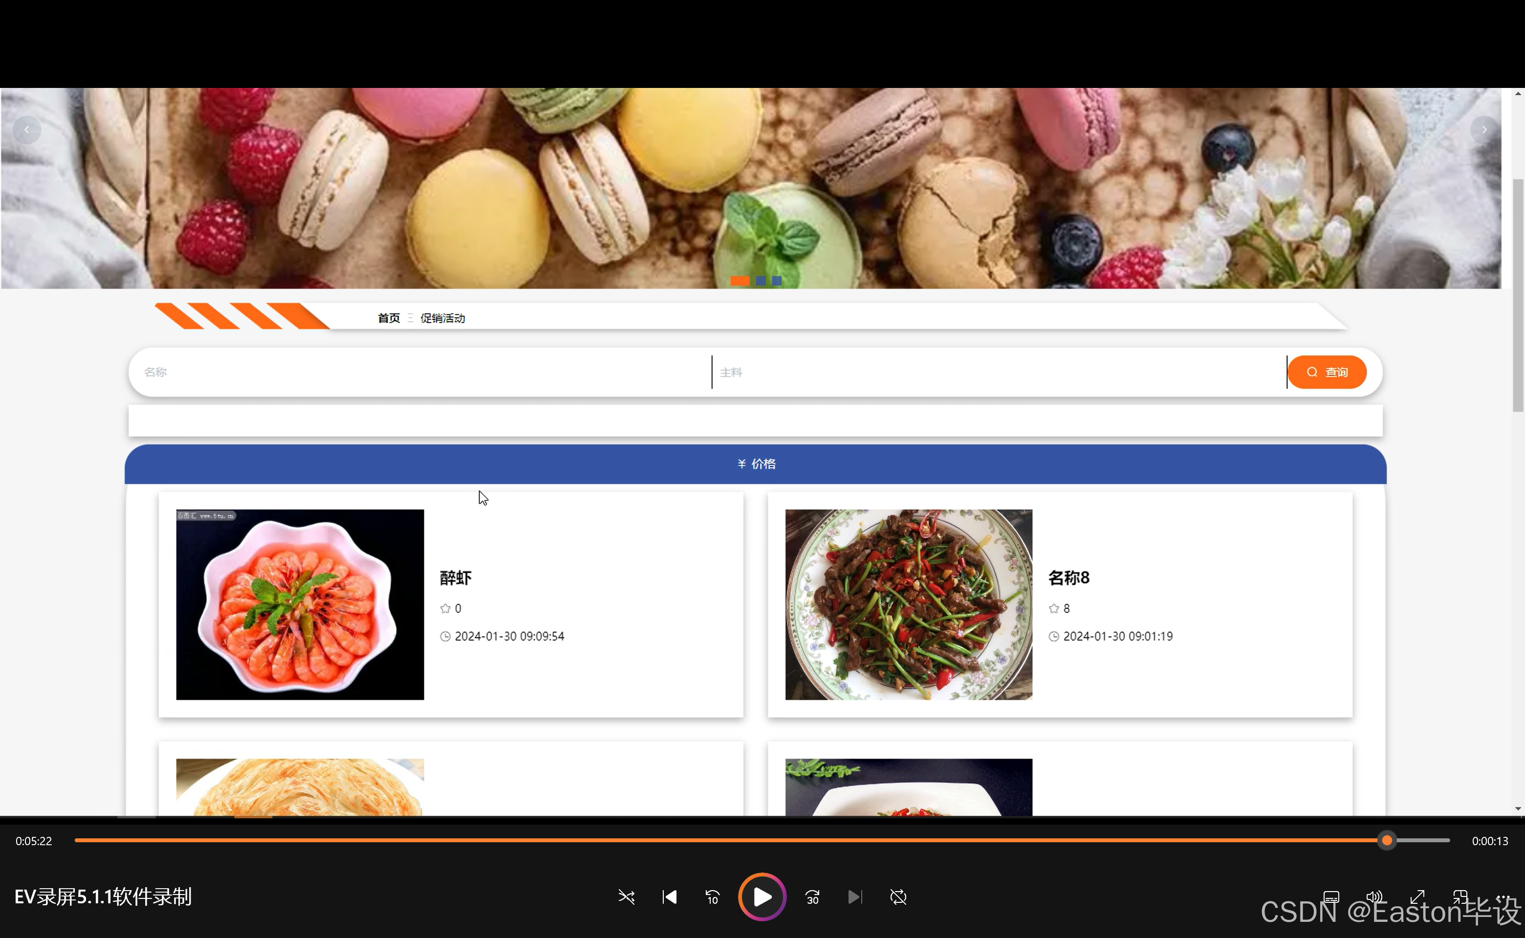The width and height of the screenshot is (1525, 938).
Task: Click the star icon beside 醉虾 rating 0
Action: pyautogui.click(x=445, y=609)
